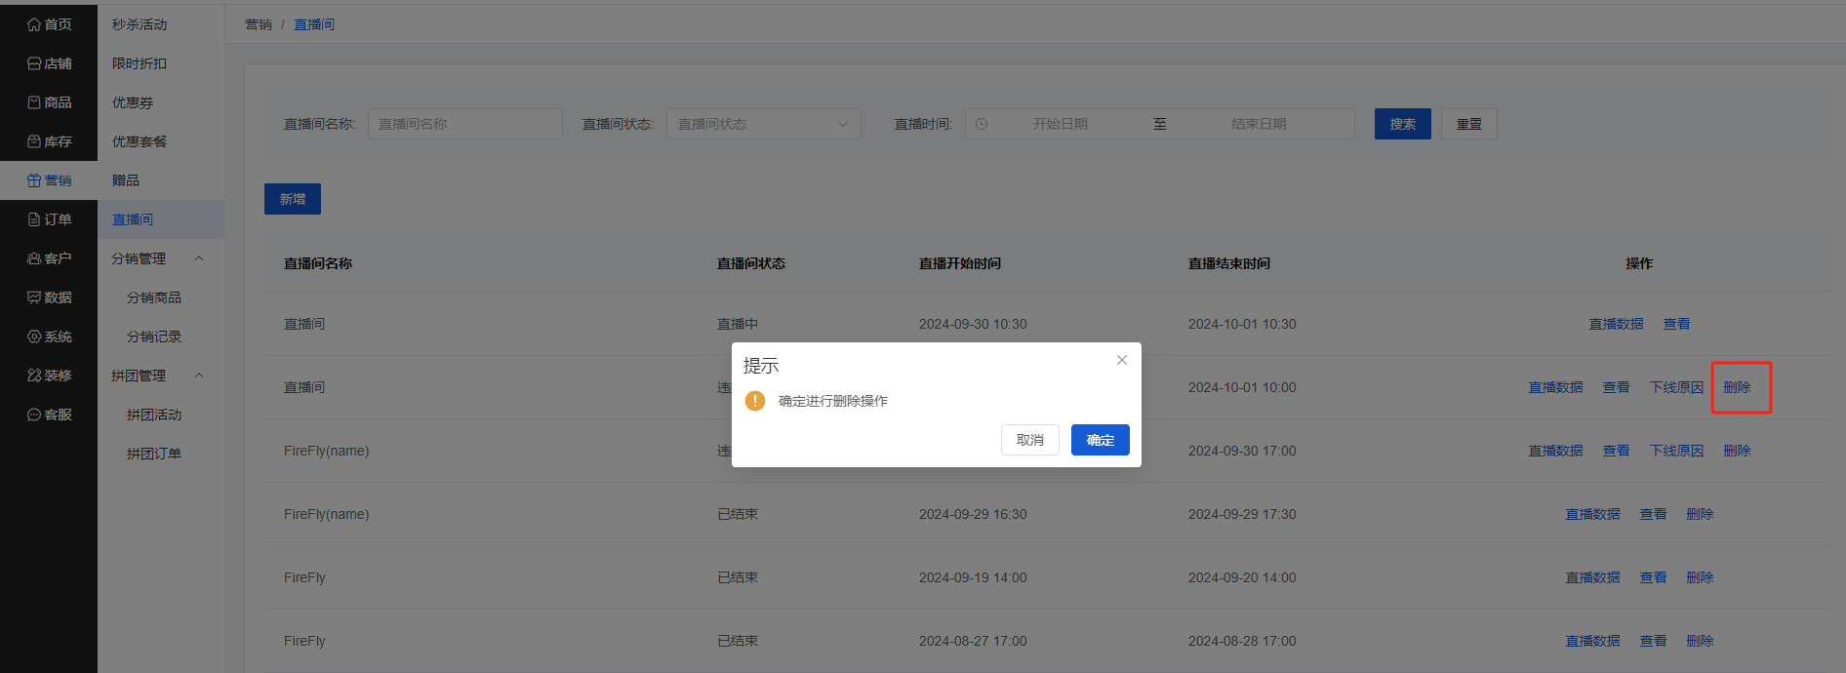
Task: Click 查看 in row ending 2024-09-30 17:00
Action: (1617, 451)
